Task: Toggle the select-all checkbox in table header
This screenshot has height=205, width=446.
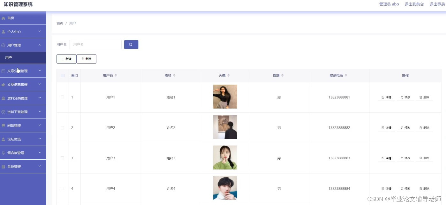Action: [x=63, y=75]
